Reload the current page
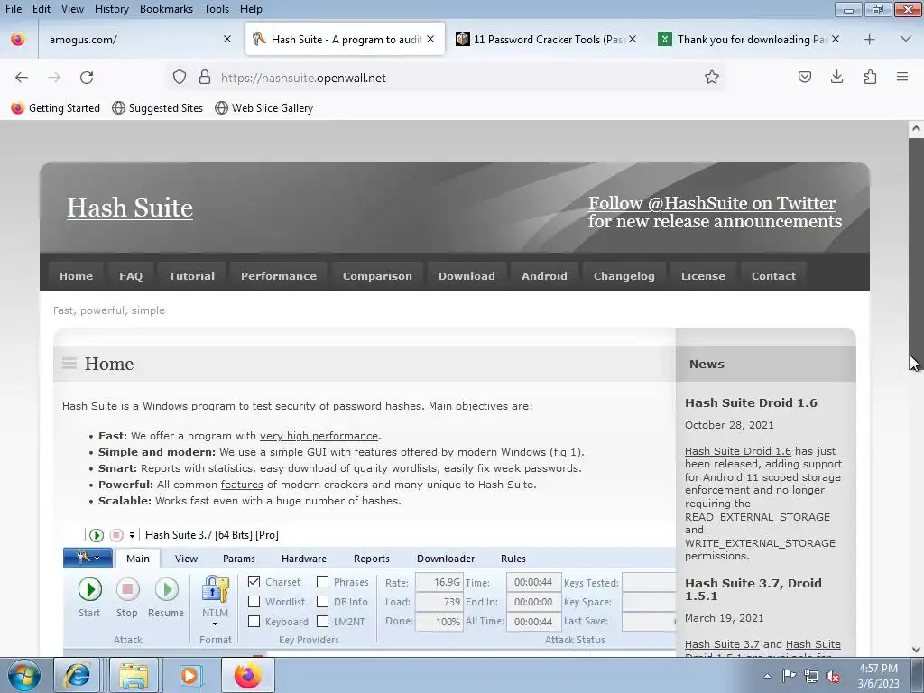This screenshot has width=924, height=693. (87, 78)
